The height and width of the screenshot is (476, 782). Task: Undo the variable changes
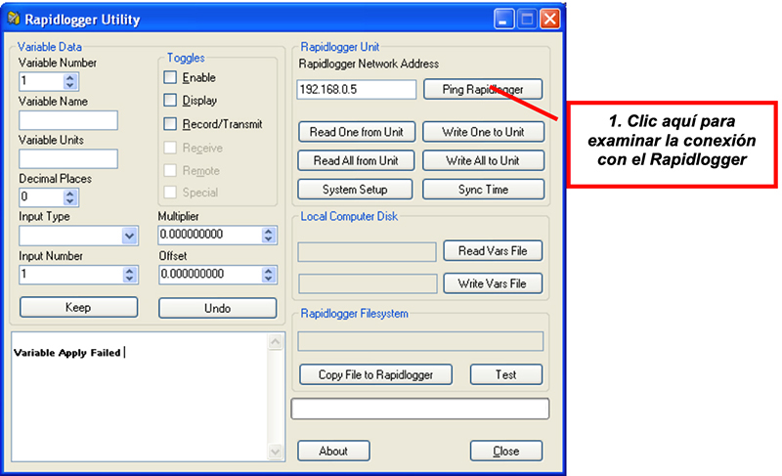[x=217, y=308]
